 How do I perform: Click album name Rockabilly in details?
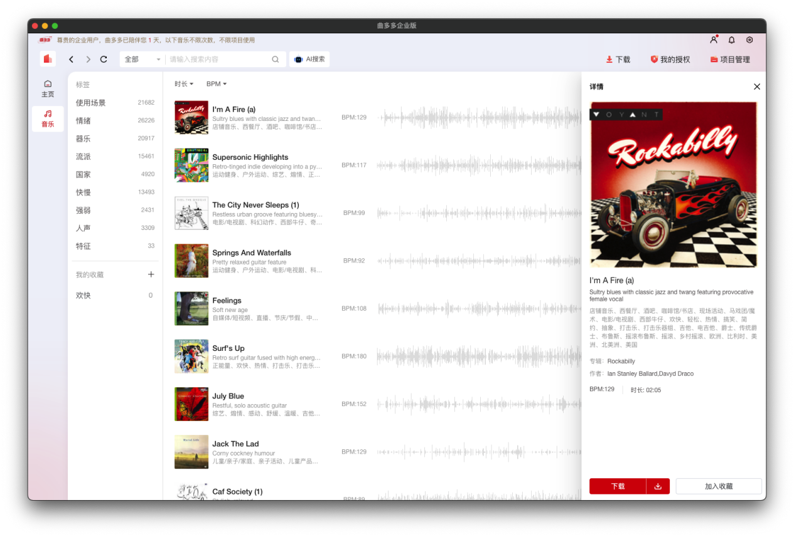click(x=621, y=362)
